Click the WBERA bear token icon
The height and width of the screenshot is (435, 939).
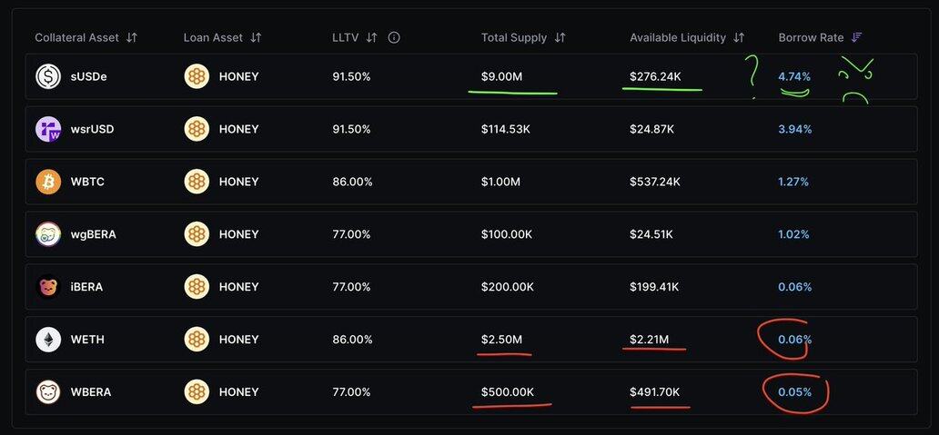tap(48, 392)
